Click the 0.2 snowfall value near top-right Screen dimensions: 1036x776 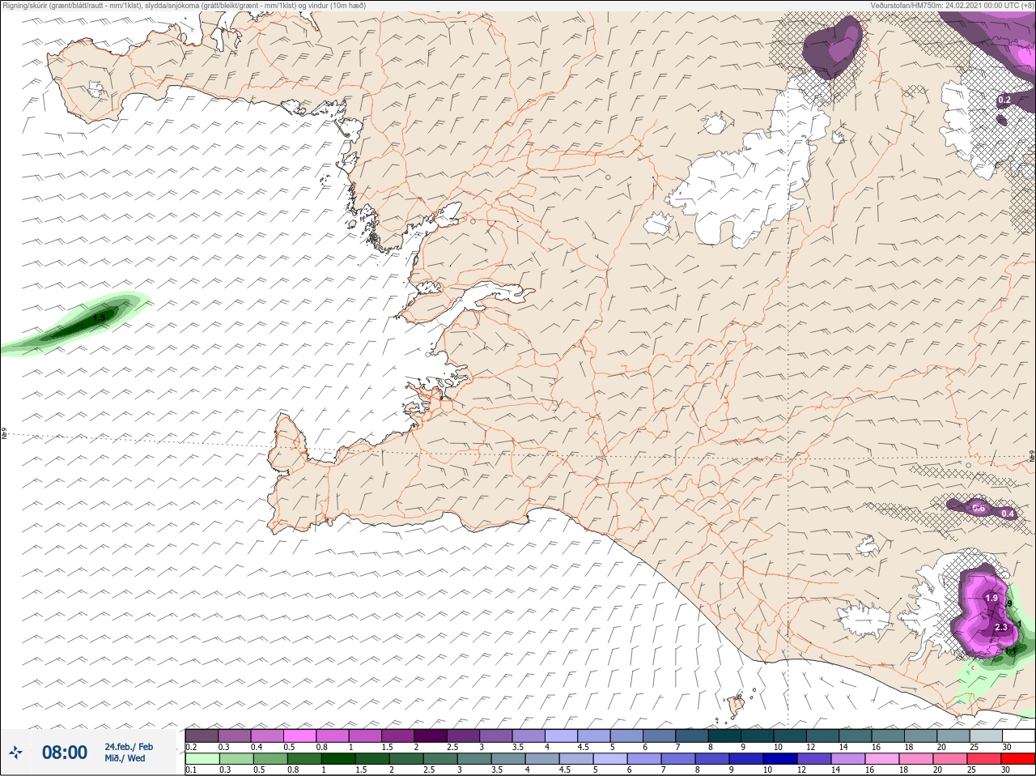click(1004, 100)
